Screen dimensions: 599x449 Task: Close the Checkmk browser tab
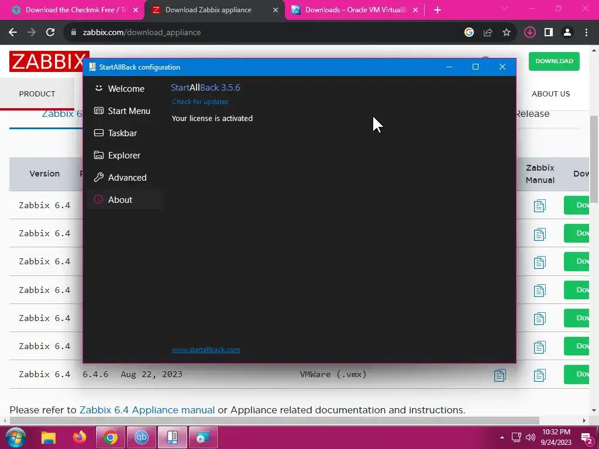(136, 10)
